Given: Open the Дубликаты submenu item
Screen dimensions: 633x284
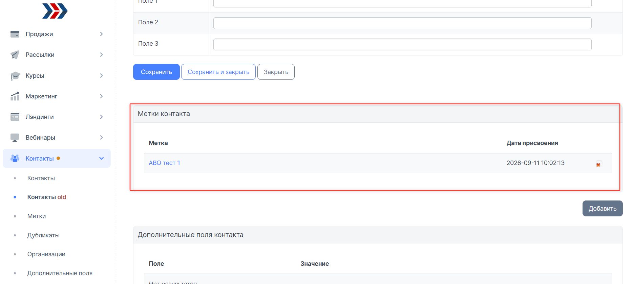Looking at the screenshot, I should pyautogui.click(x=43, y=235).
